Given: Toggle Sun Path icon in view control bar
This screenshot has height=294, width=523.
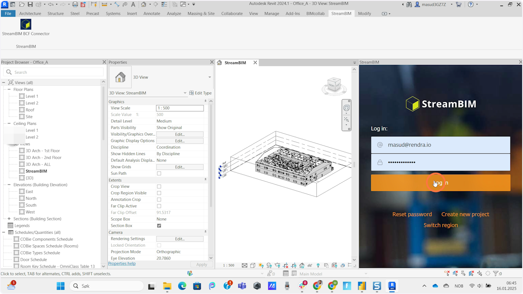Looking at the screenshot, I should pos(261,265).
